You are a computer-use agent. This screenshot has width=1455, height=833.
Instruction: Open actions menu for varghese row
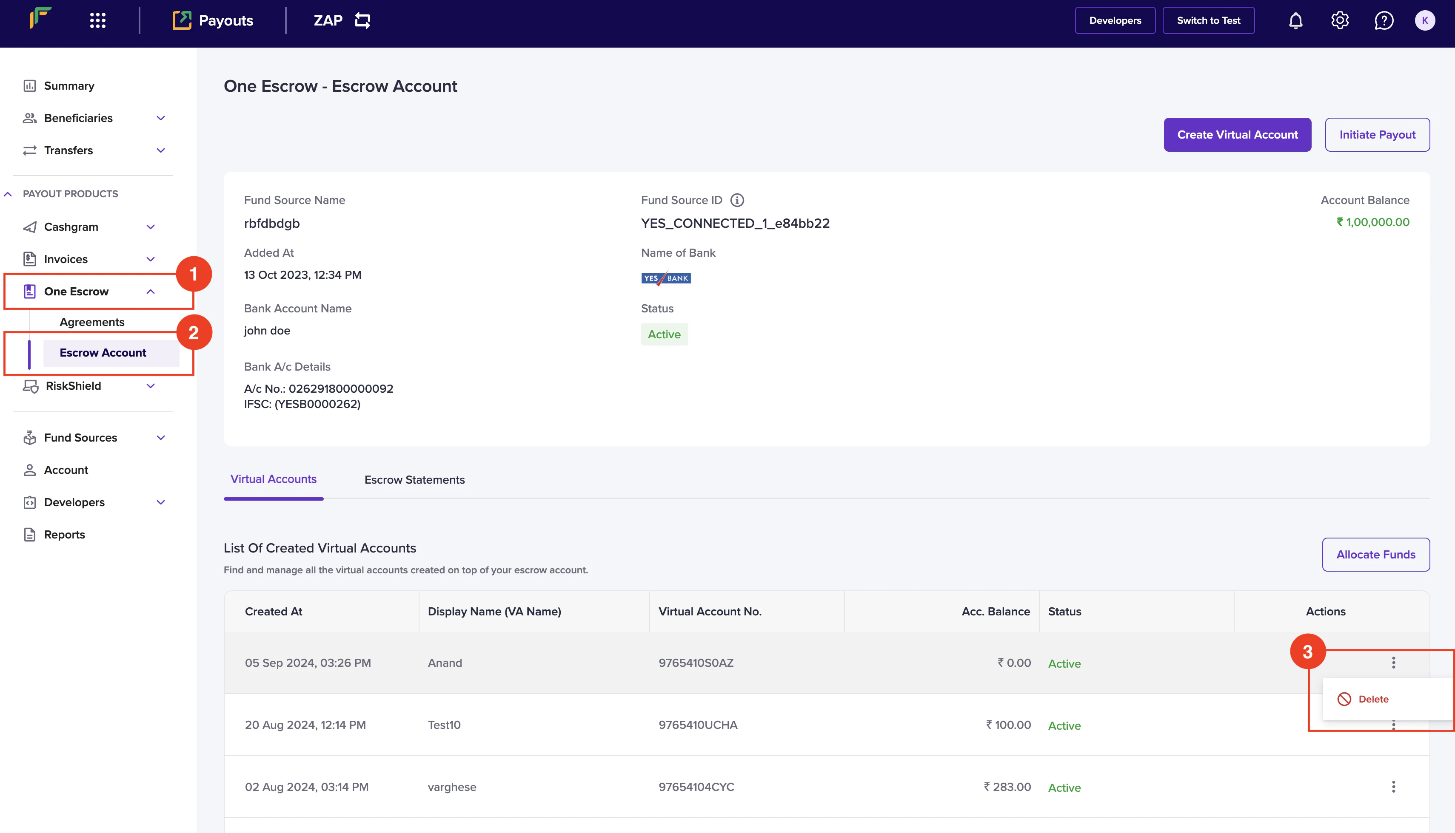pos(1393,787)
